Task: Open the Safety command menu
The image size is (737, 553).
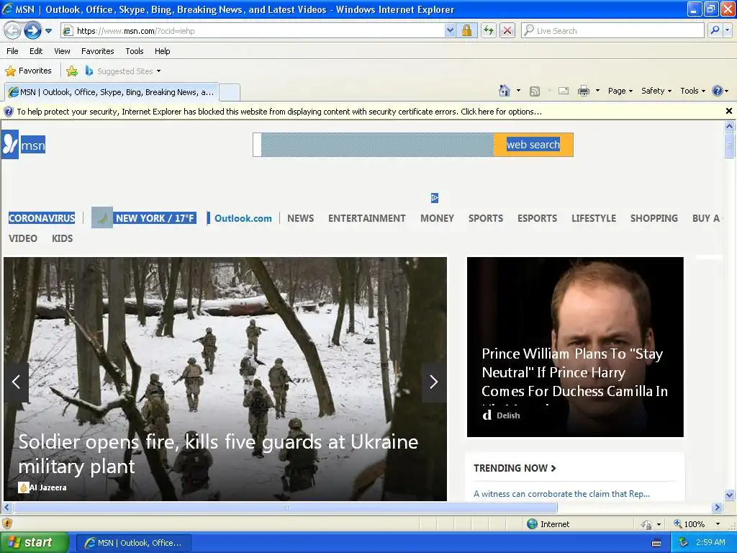Action: (x=656, y=91)
